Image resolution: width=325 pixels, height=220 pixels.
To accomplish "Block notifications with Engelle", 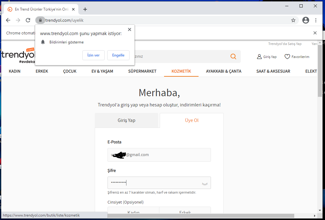I will pos(118,55).
